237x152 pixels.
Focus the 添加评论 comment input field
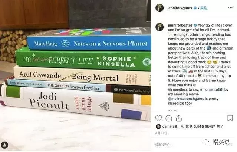pyautogui.click(x=181, y=145)
